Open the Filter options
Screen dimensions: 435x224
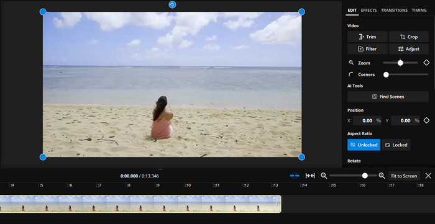(x=367, y=49)
